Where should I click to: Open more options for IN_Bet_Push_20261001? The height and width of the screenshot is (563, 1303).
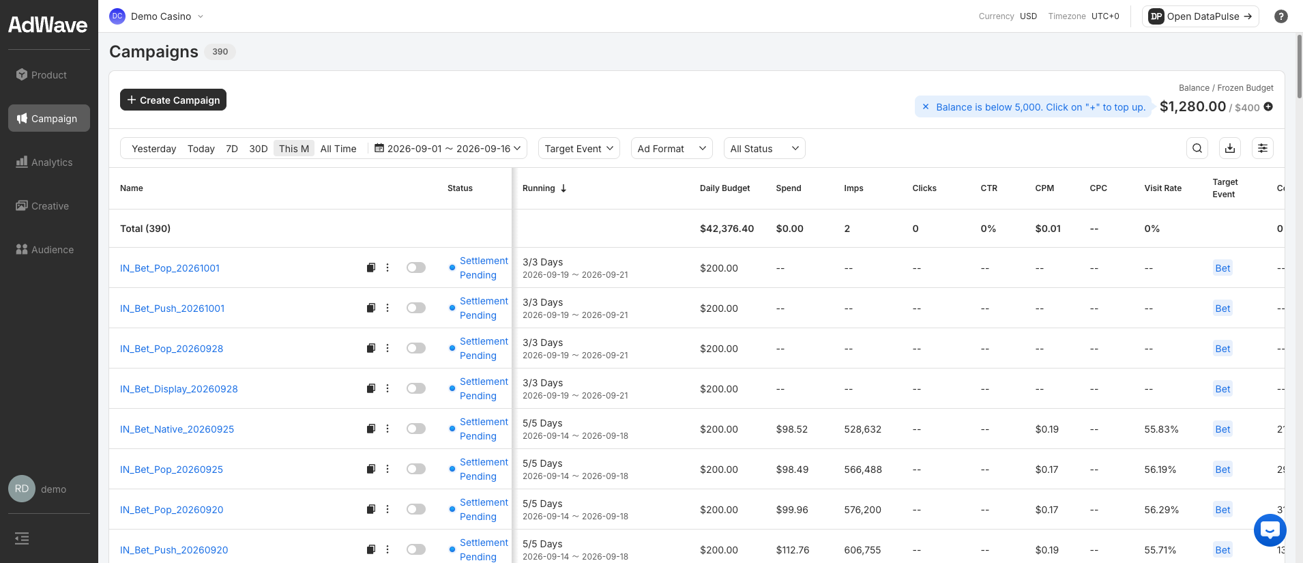[387, 308]
